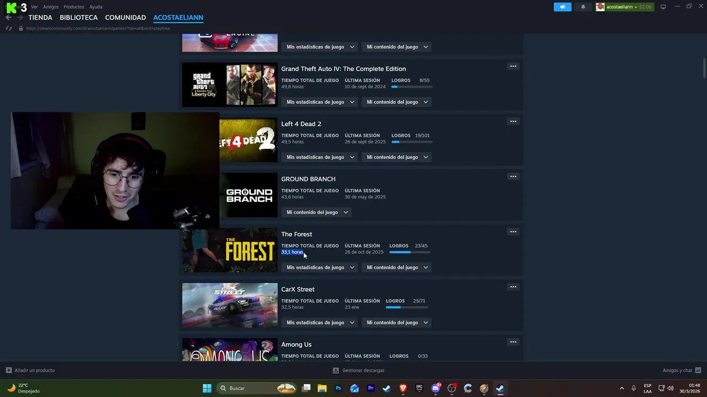Open the three-dot menu for CarX Street

point(513,287)
